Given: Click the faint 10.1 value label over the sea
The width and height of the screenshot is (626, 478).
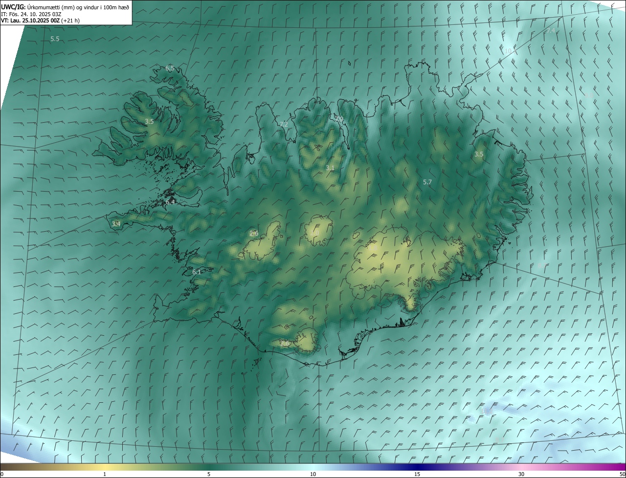Looking at the screenshot, I should [x=510, y=51].
